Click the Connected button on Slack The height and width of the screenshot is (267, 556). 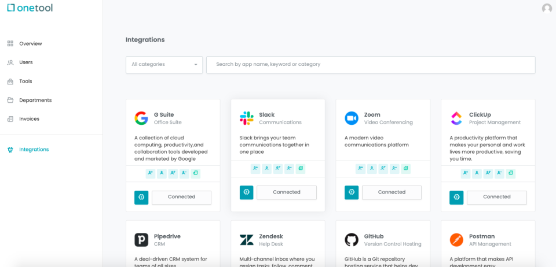(287, 192)
